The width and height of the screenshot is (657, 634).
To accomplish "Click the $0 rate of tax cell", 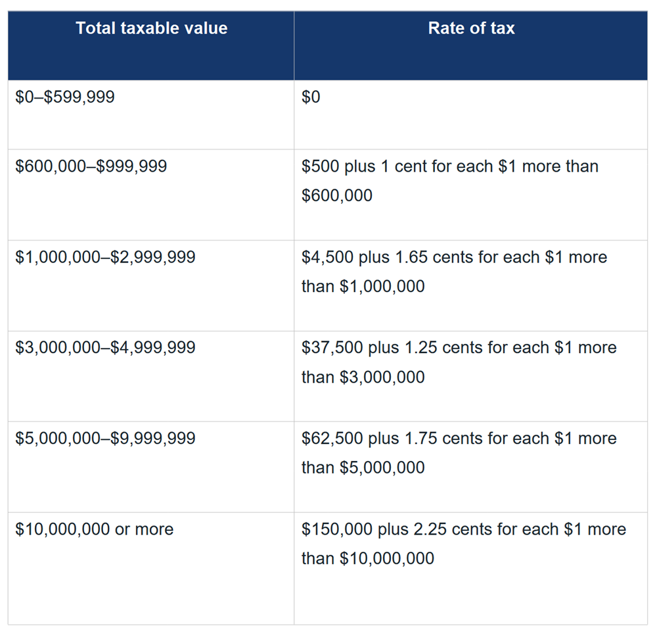I will click(x=311, y=97).
